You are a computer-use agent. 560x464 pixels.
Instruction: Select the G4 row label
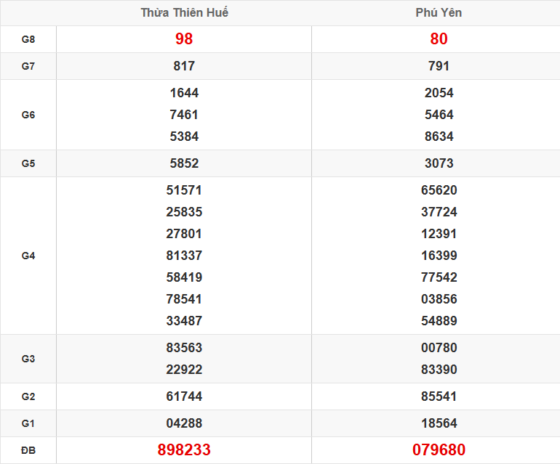[x=28, y=256]
